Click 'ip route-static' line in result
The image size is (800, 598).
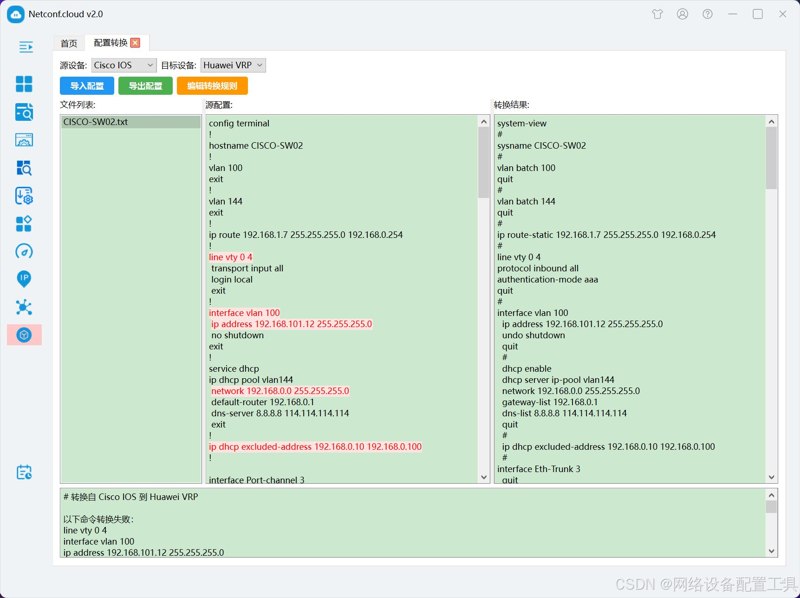pos(606,235)
